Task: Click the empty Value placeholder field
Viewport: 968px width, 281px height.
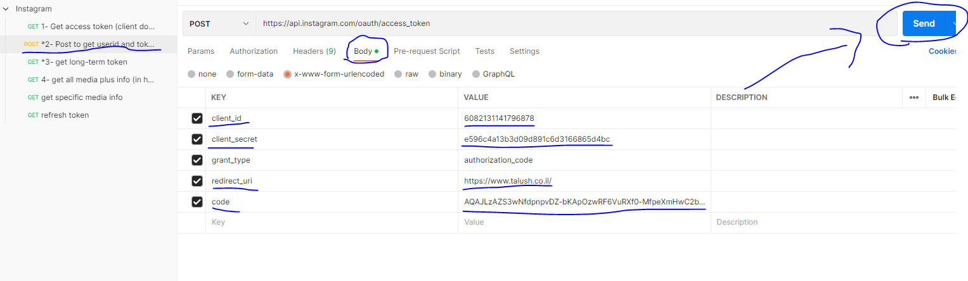Action: pos(584,222)
